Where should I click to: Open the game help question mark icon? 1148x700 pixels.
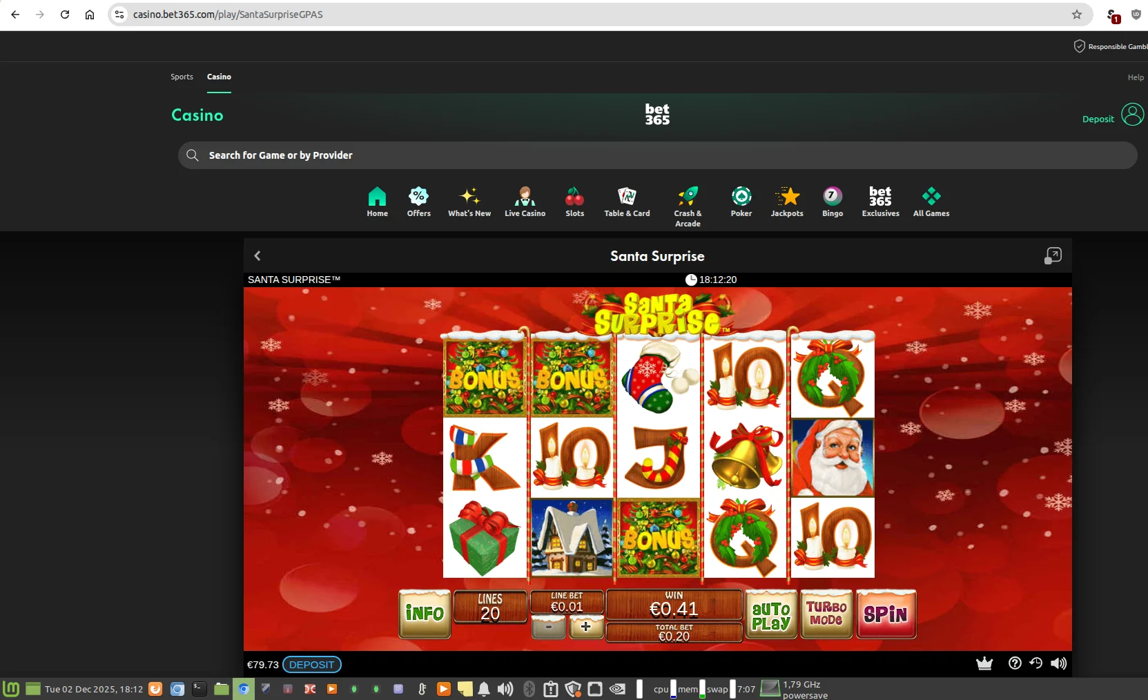coord(1015,663)
